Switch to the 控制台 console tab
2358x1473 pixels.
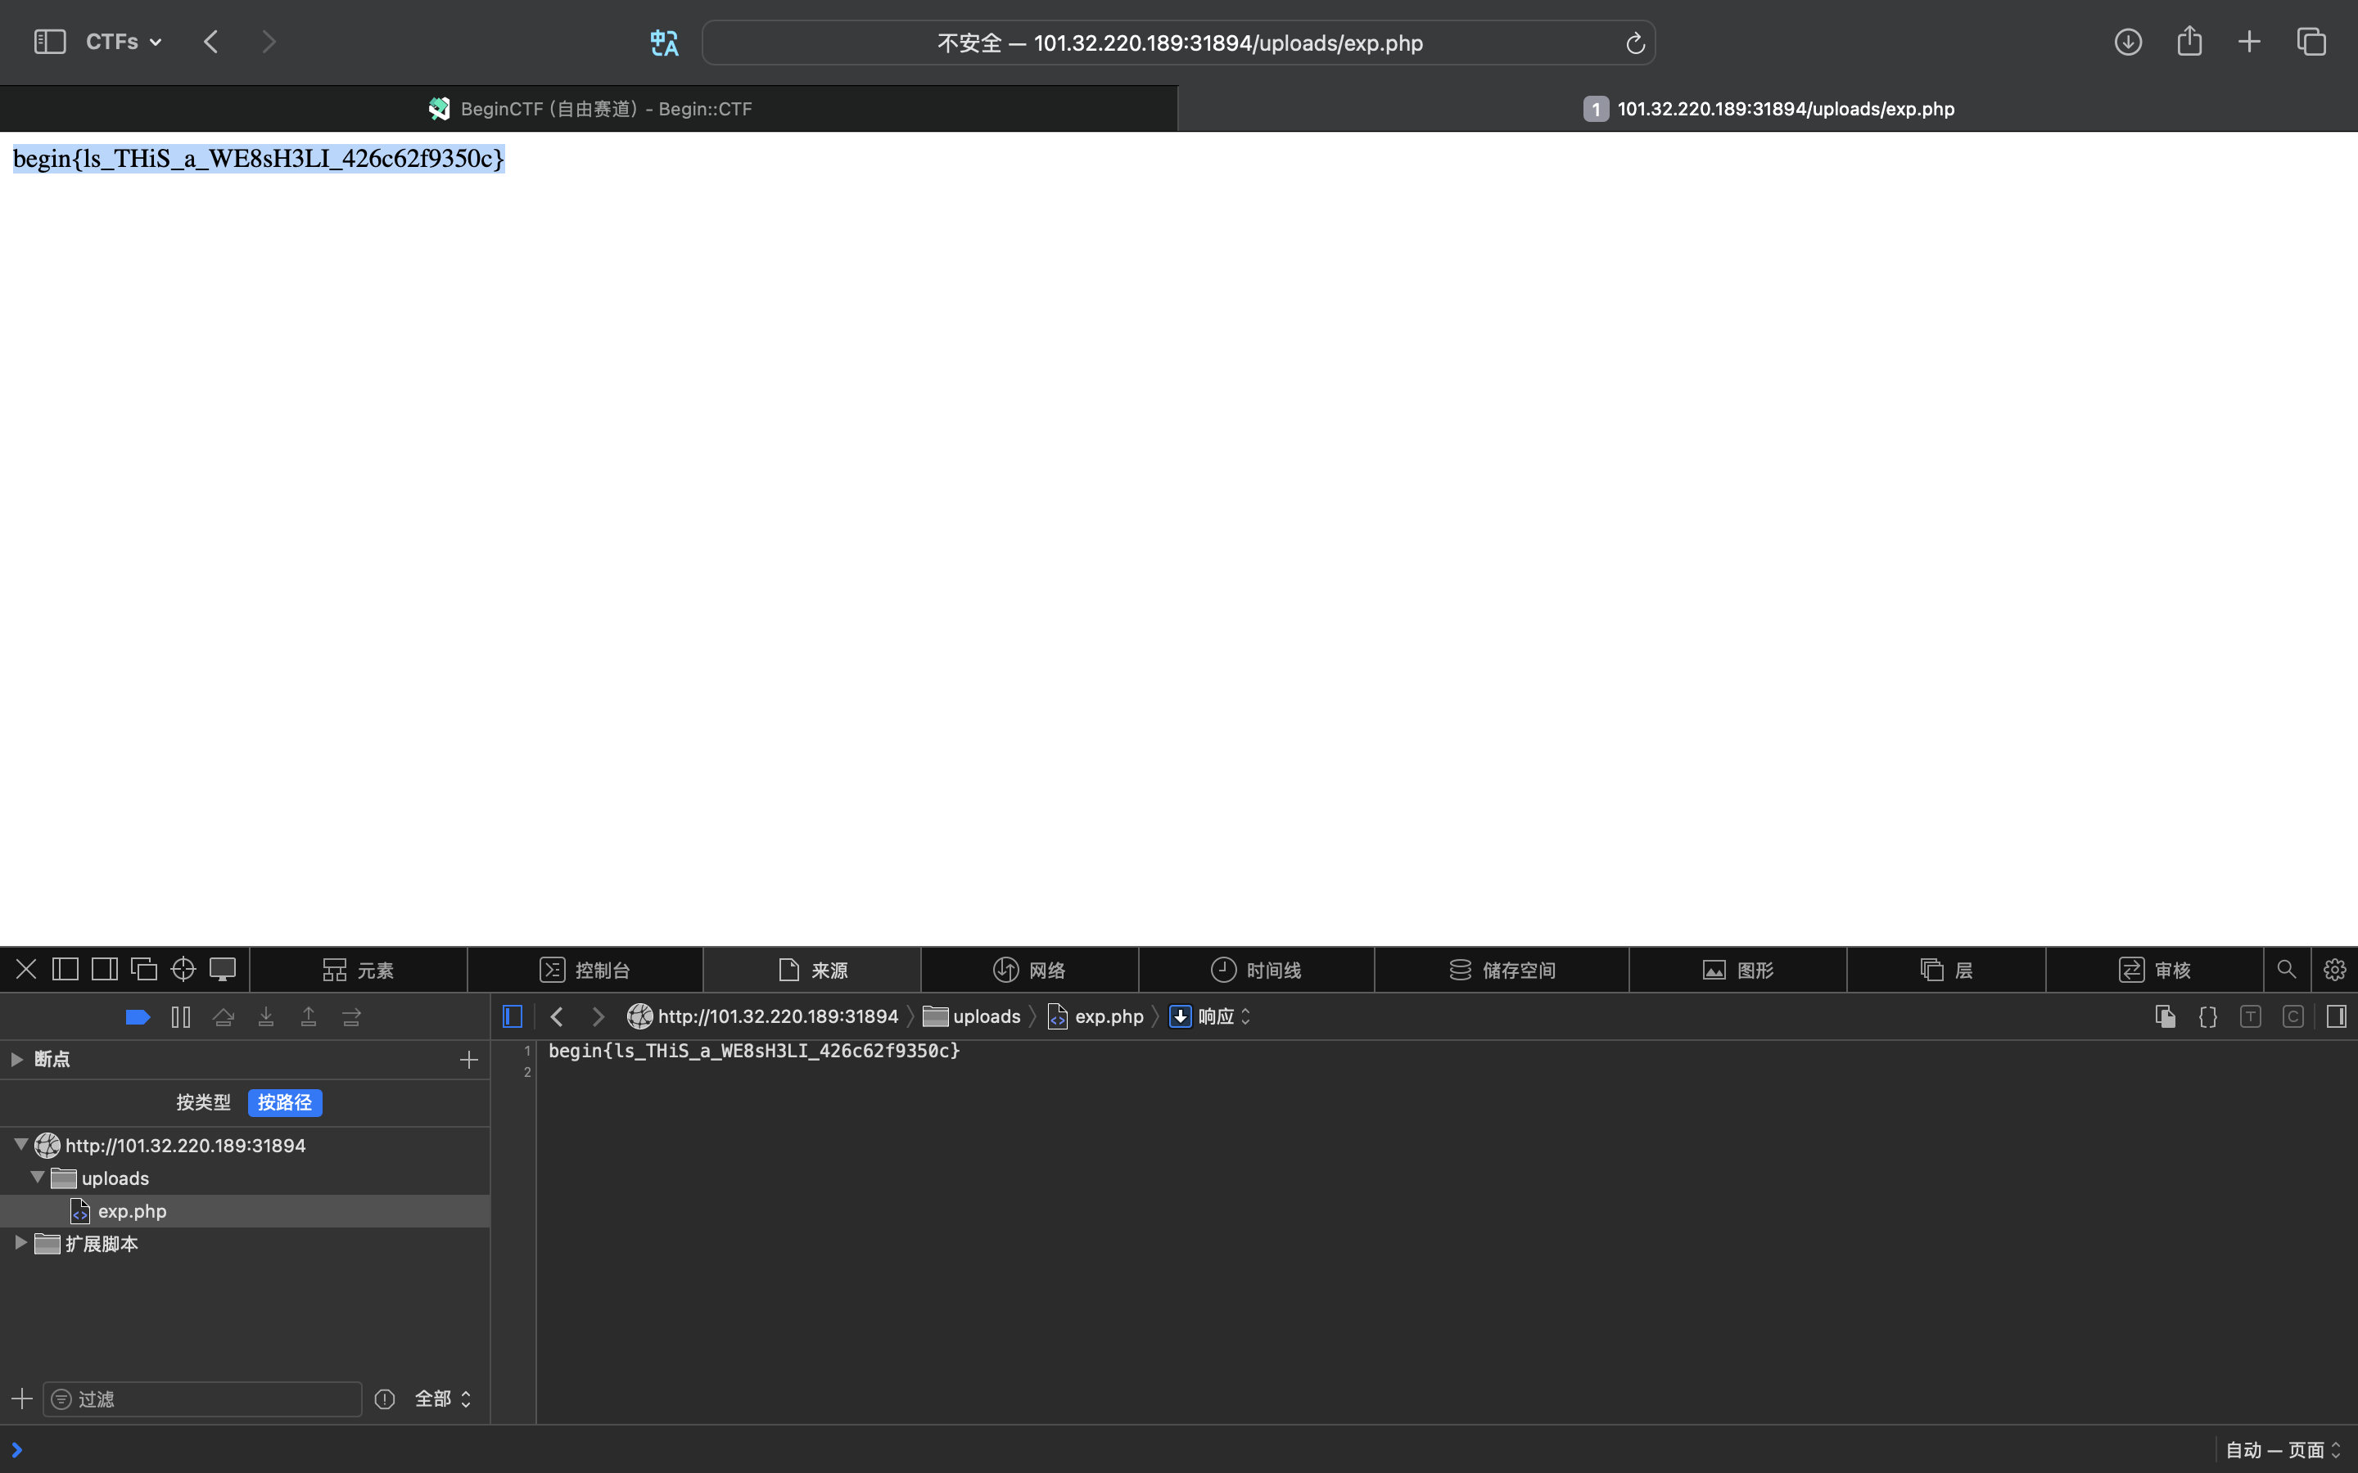[585, 970]
